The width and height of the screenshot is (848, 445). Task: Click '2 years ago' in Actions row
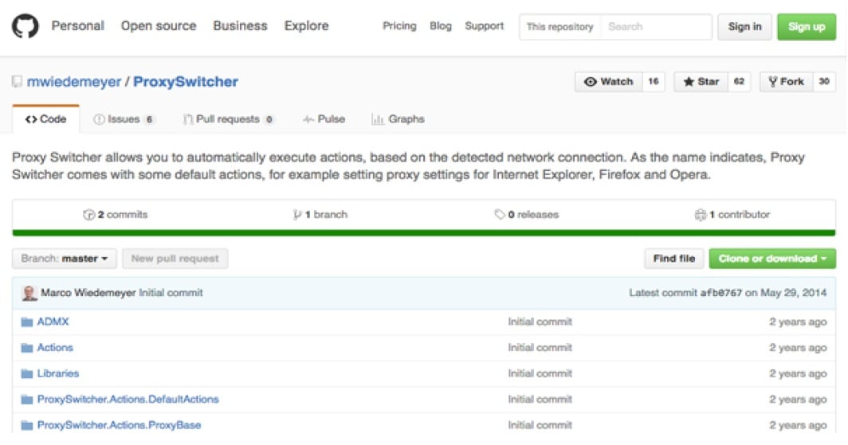coord(799,348)
